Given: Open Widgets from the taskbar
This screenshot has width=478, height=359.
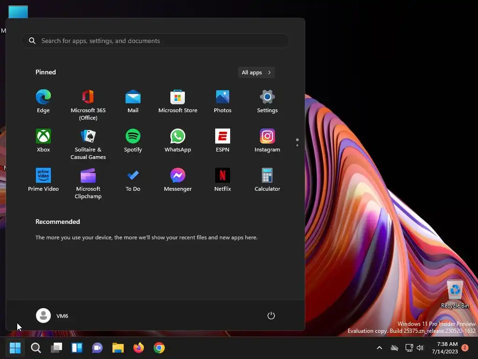Looking at the screenshot, I should (77, 348).
